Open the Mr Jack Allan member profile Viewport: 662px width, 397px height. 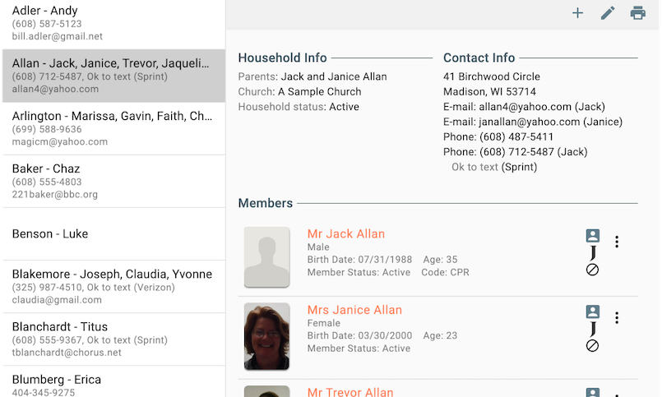point(345,234)
